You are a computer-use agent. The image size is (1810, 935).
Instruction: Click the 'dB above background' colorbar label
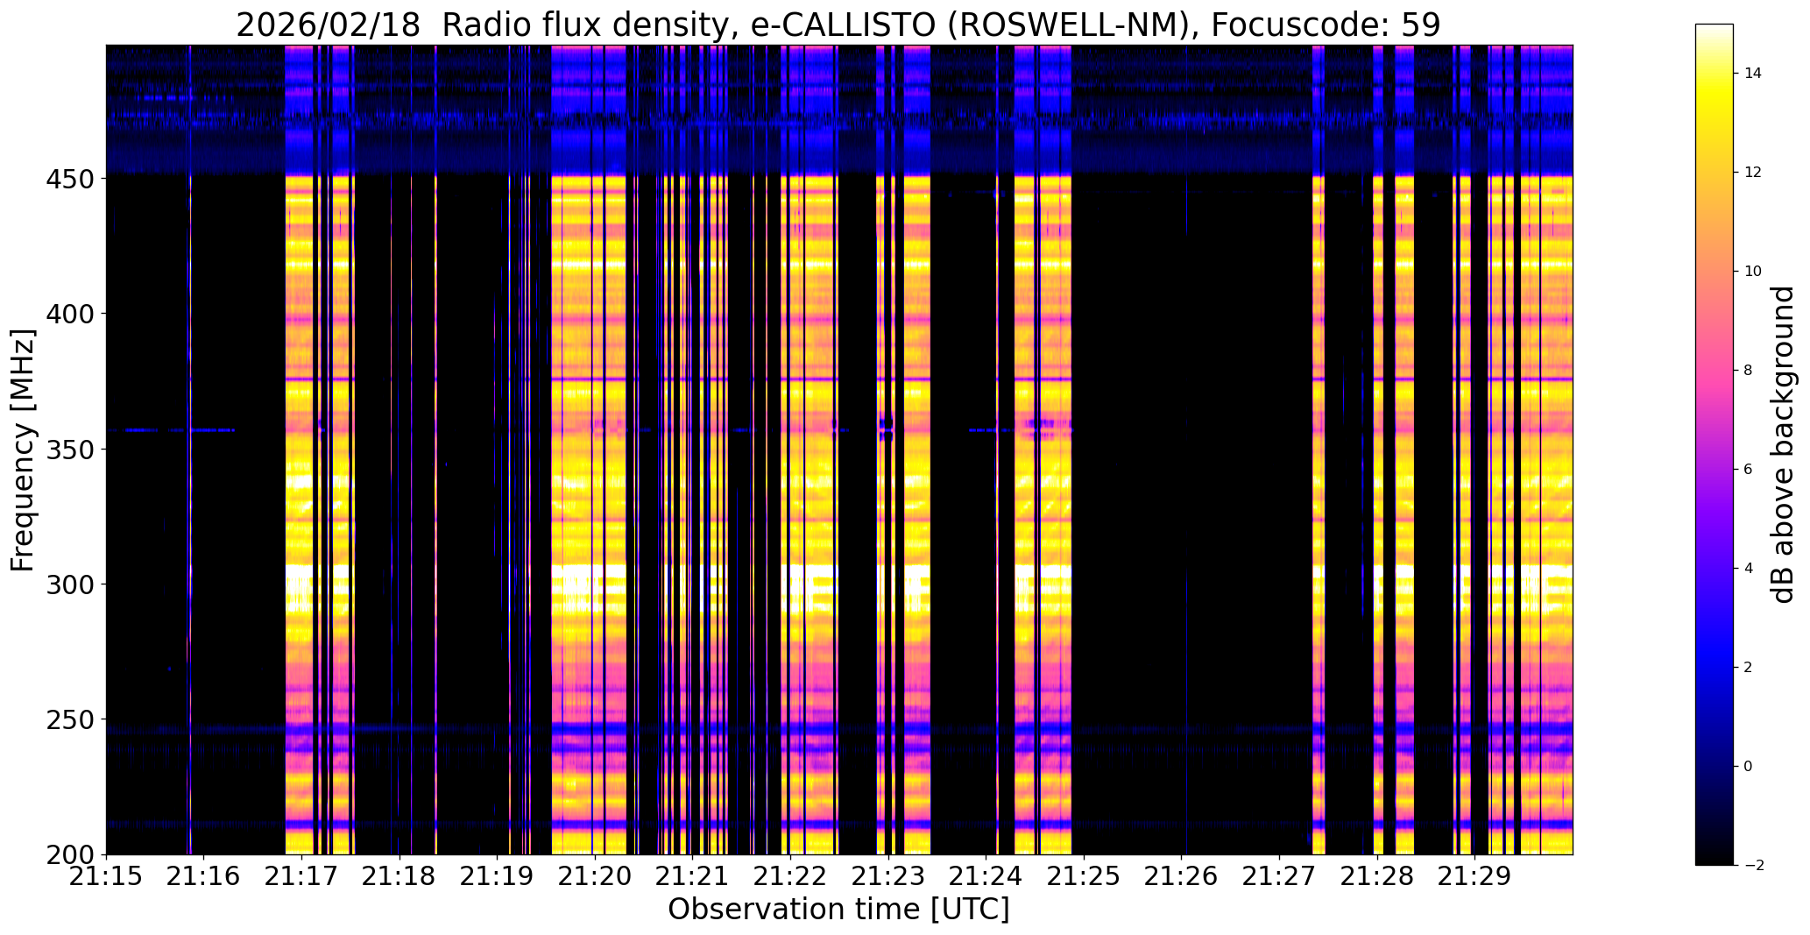(x=1783, y=444)
